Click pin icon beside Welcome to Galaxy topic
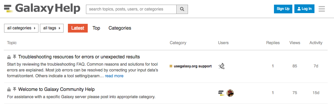The width and height of the screenshot is (334, 106). pyautogui.click(x=15, y=89)
